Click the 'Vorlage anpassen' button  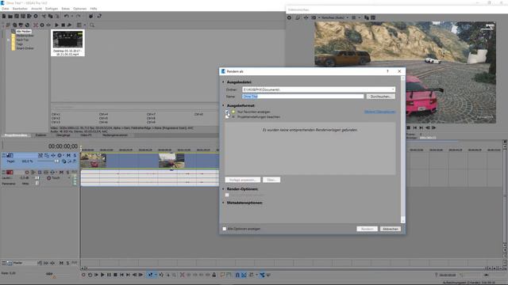243,180
